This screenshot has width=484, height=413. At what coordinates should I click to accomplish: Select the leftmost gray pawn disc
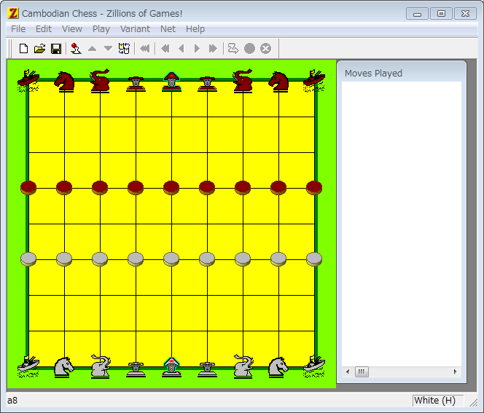28,259
